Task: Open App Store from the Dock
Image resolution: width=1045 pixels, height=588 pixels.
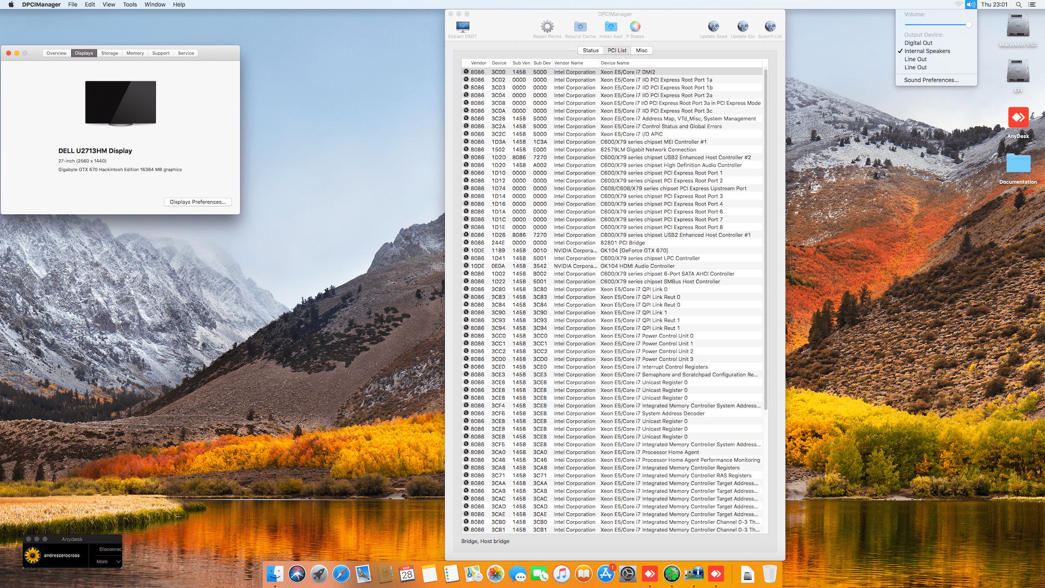Action: tap(606, 573)
